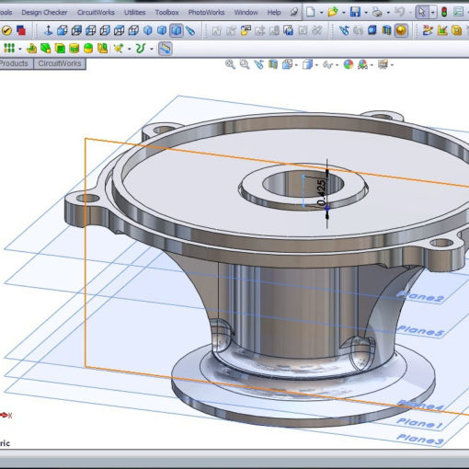Create a new document with New icon
Screen dimensions: 469x469
tap(311, 12)
